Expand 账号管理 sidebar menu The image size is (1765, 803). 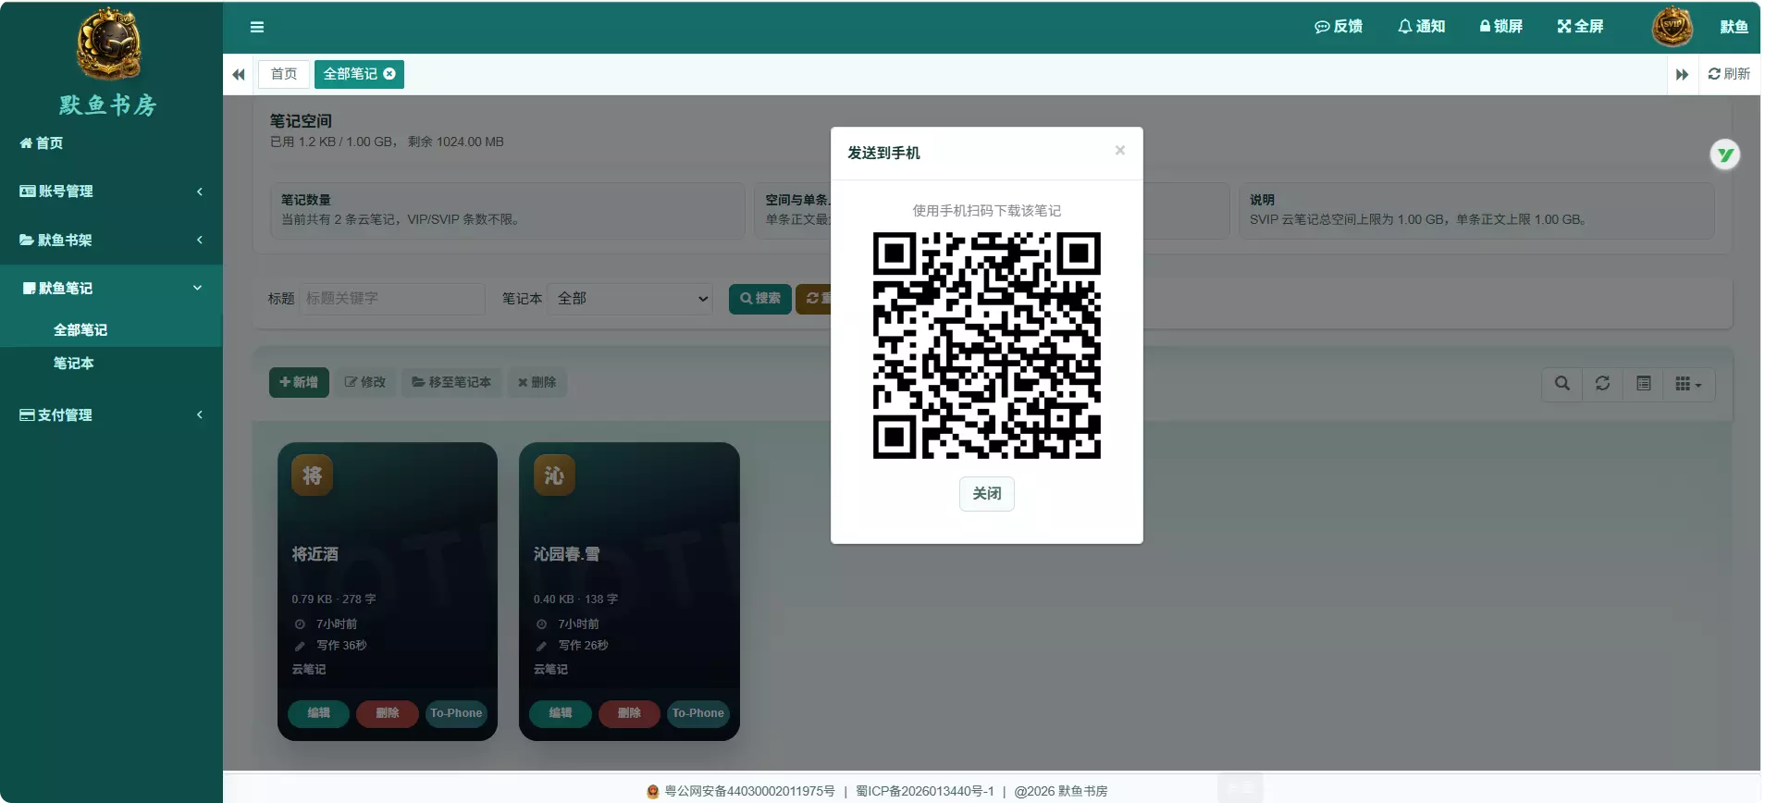pyautogui.click(x=111, y=191)
